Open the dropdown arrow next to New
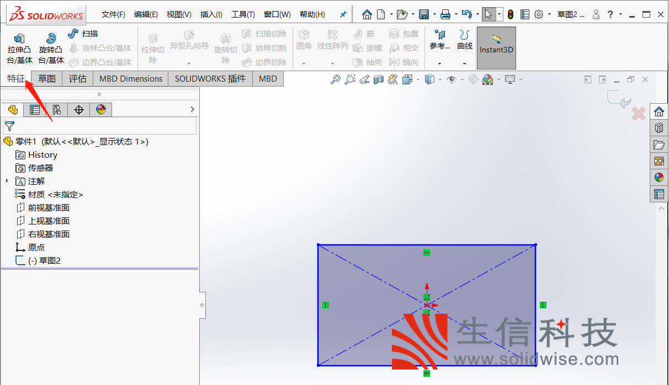 pyautogui.click(x=391, y=14)
